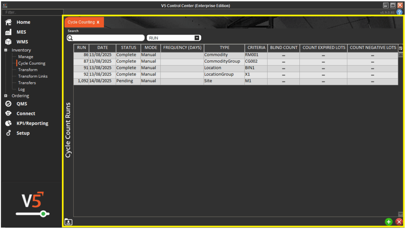Open the Home menu label
The width and height of the screenshot is (406, 229).
(x=23, y=22)
